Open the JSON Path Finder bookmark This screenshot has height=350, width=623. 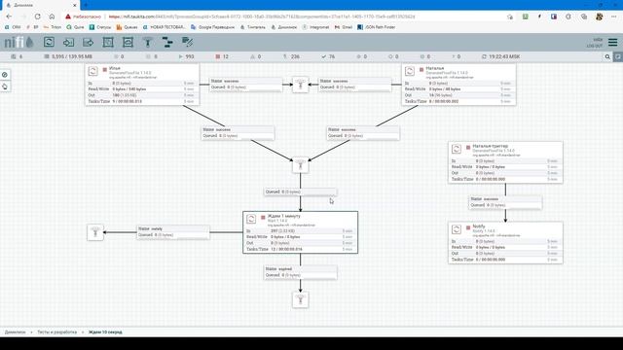[377, 27]
